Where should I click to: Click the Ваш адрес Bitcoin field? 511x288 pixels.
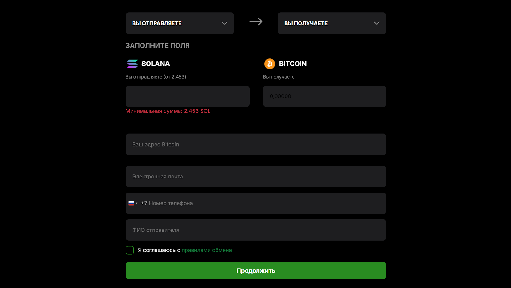click(256, 144)
